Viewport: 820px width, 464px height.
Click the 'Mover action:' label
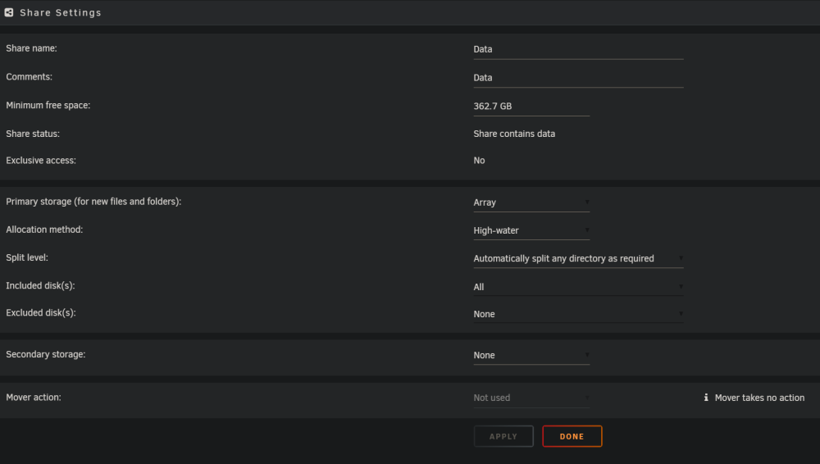tap(34, 397)
